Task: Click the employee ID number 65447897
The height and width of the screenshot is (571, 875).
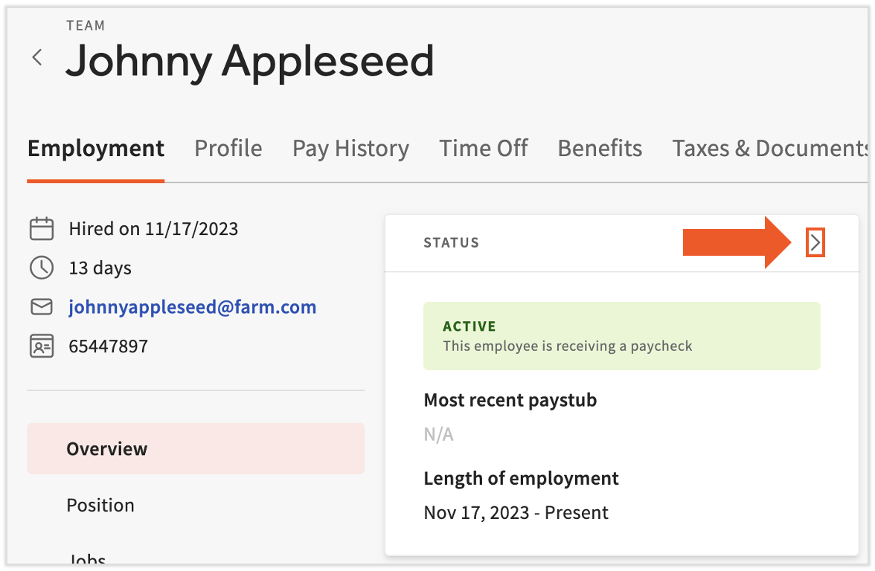Action: 109,346
